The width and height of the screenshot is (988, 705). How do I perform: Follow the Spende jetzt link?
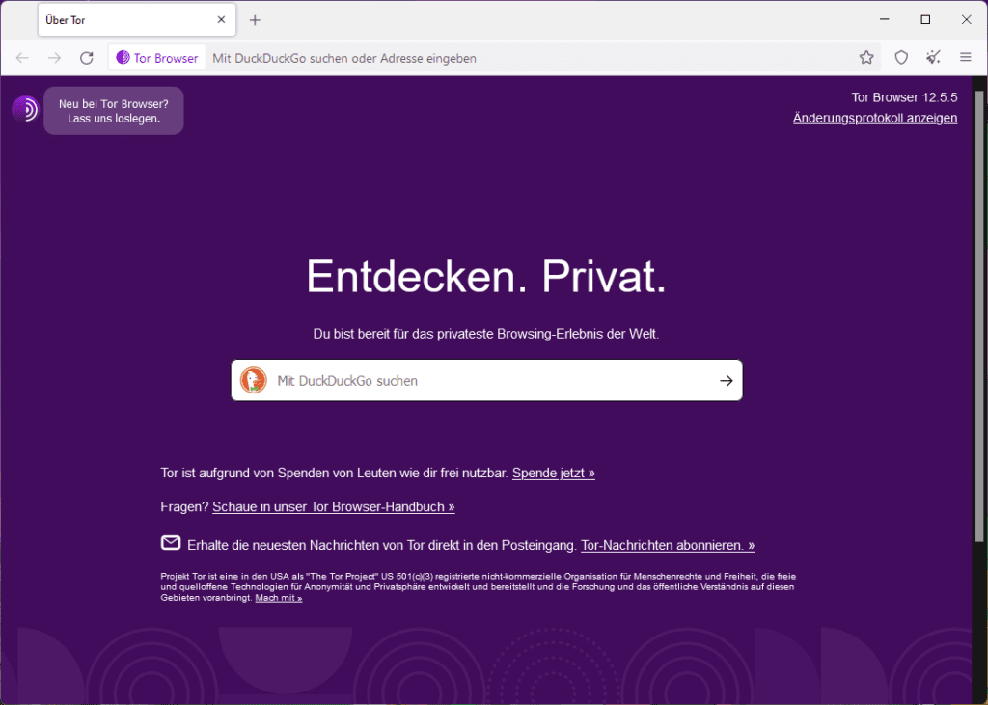pos(553,474)
